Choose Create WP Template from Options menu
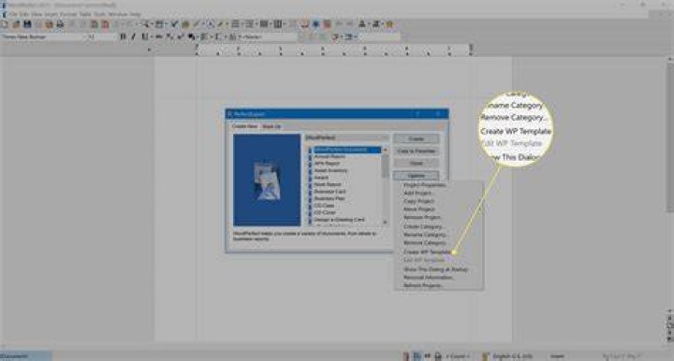 (x=427, y=252)
